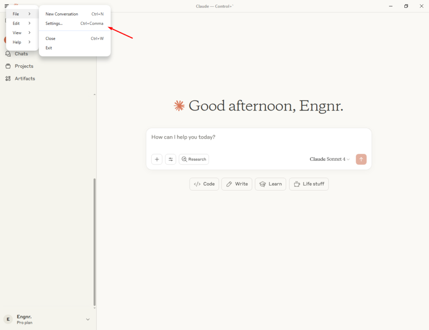Viewport: 429px width, 330px height.
Task: Select Exit in the File menu
Action: tap(75, 48)
